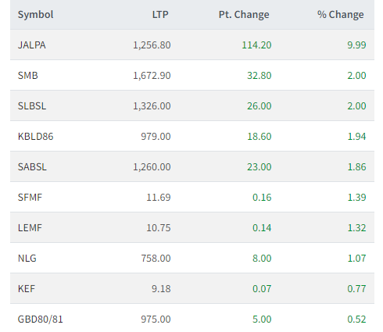Click the Symbol column header
The height and width of the screenshot is (332, 383).
coord(35,15)
